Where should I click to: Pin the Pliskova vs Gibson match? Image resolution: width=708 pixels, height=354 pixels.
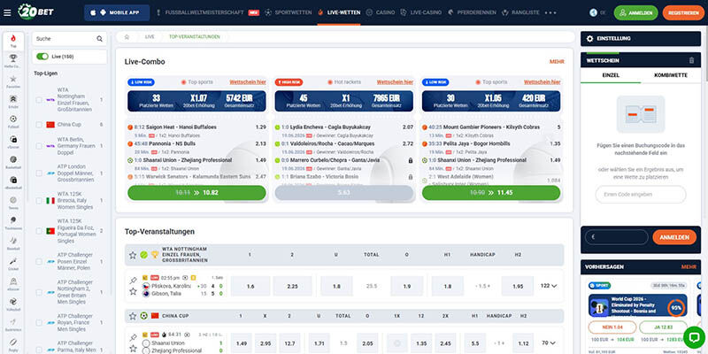[x=133, y=281]
